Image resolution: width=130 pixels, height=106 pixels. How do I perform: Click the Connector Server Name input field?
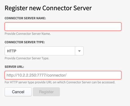(63, 27)
